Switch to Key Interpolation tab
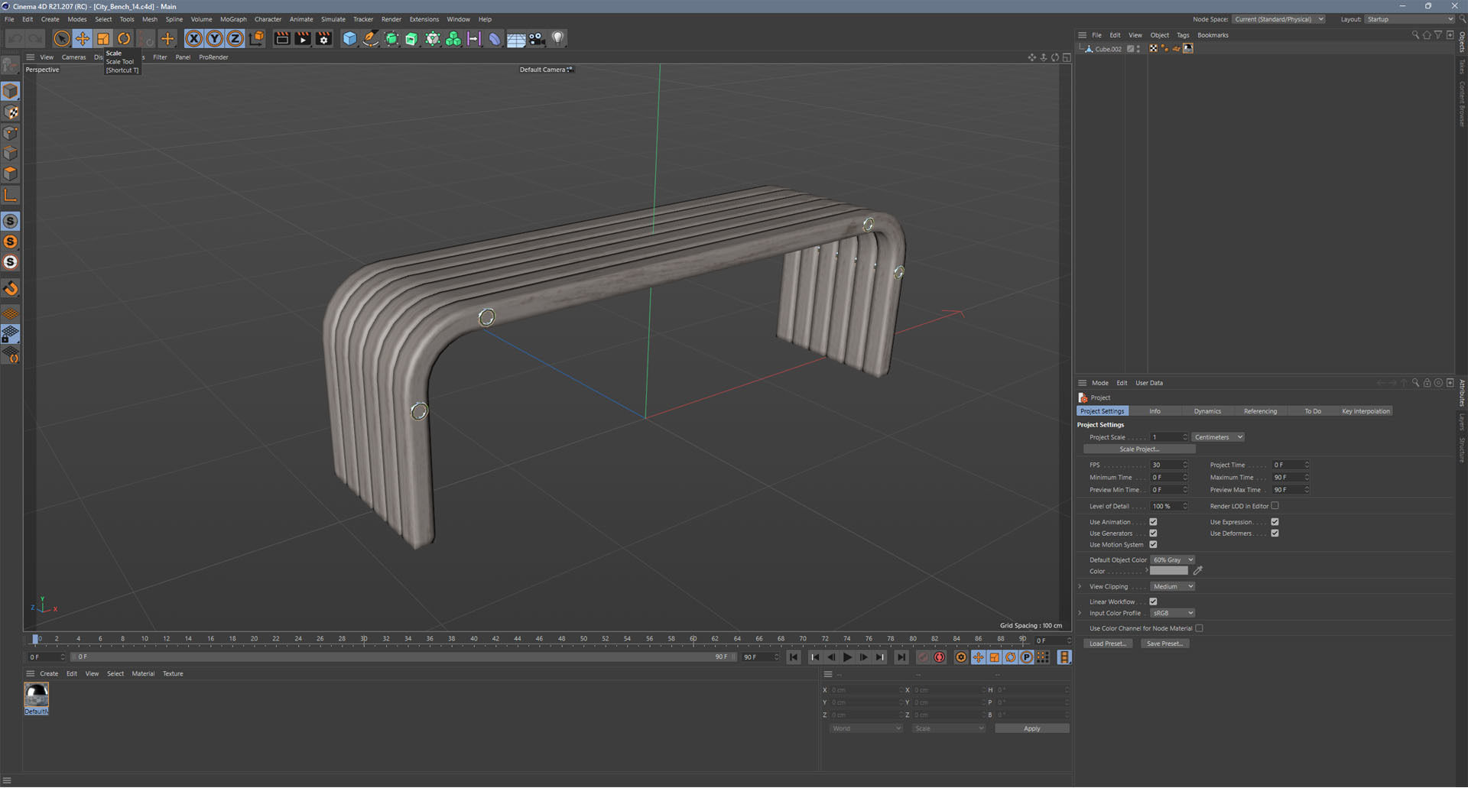The width and height of the screenshot is (1468, 788). point(1366,411)
